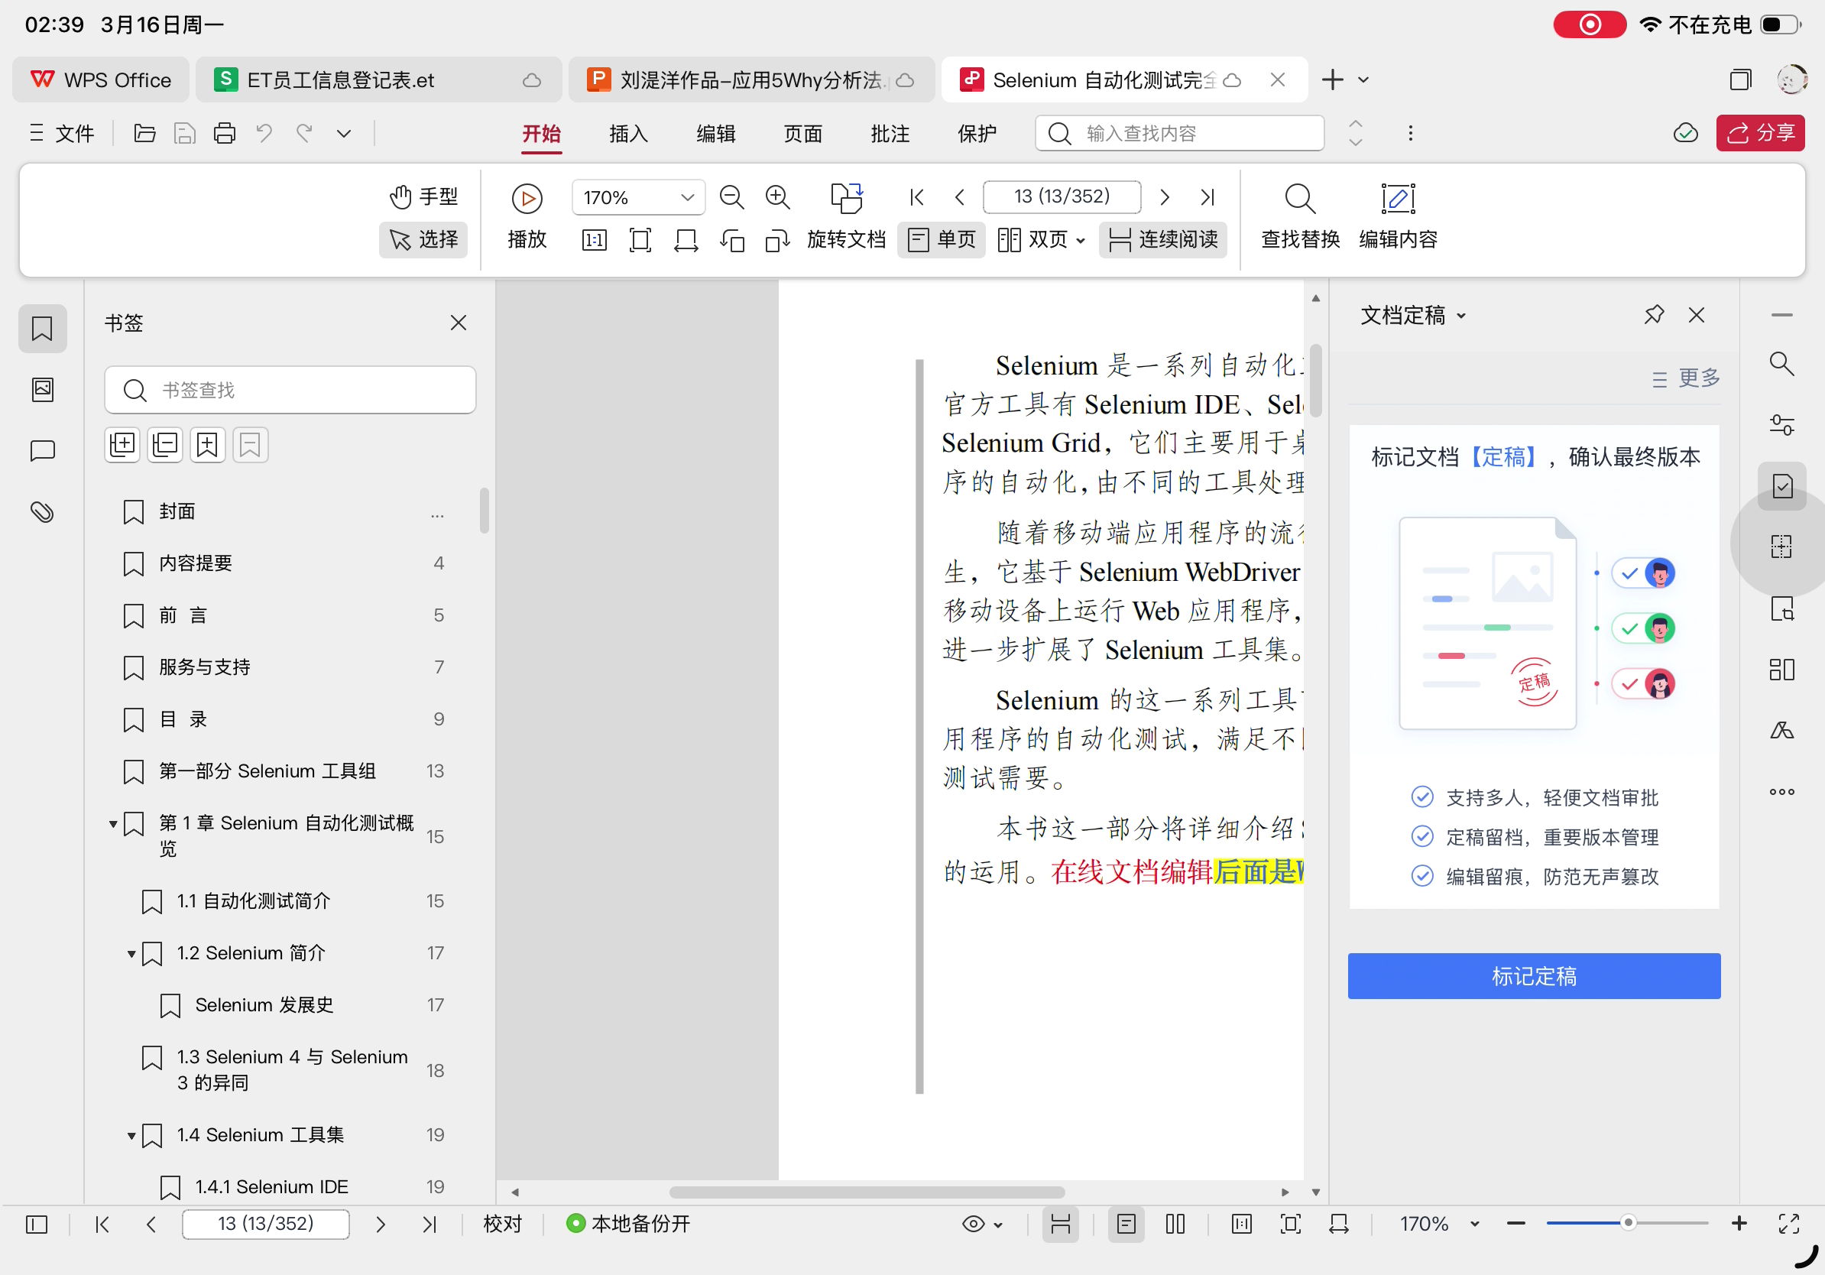Expand the double page options dropdown

click(1080, 240)
